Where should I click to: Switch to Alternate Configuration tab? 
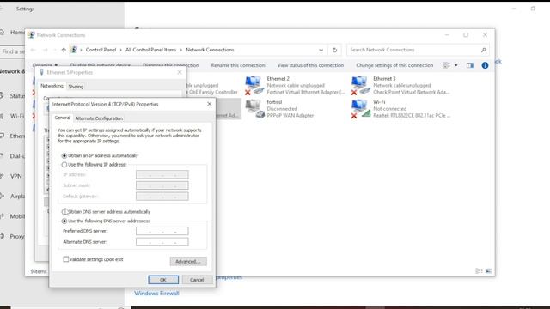point(99,118)
